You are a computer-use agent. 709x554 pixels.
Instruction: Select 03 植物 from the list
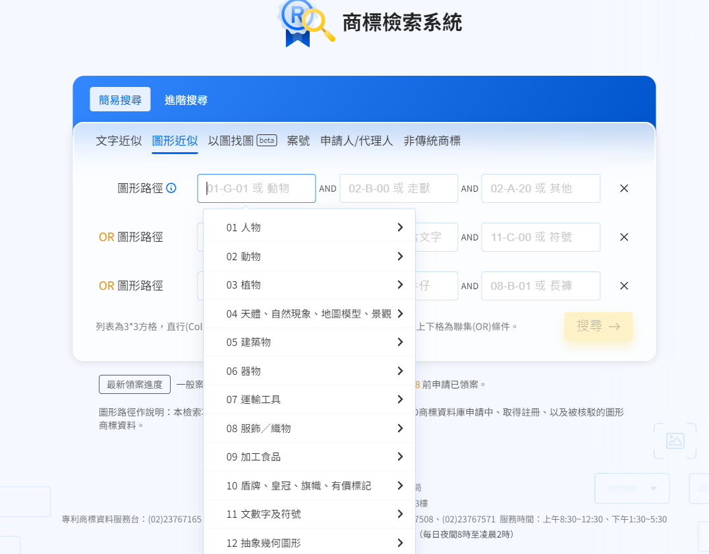244,285
